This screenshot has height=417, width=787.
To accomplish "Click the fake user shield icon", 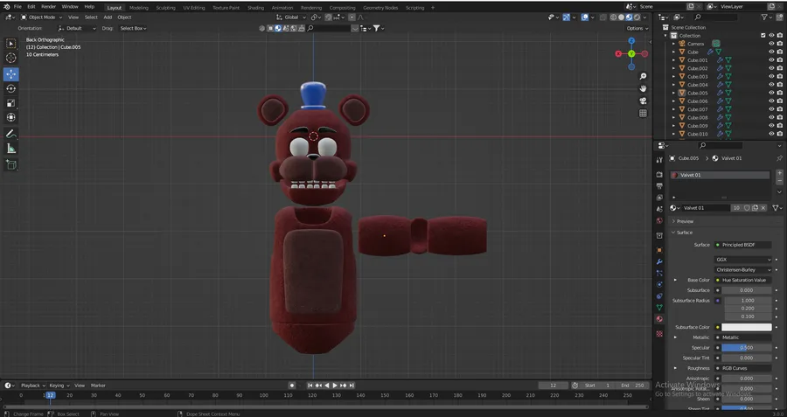I will click(x=747, y=208).
